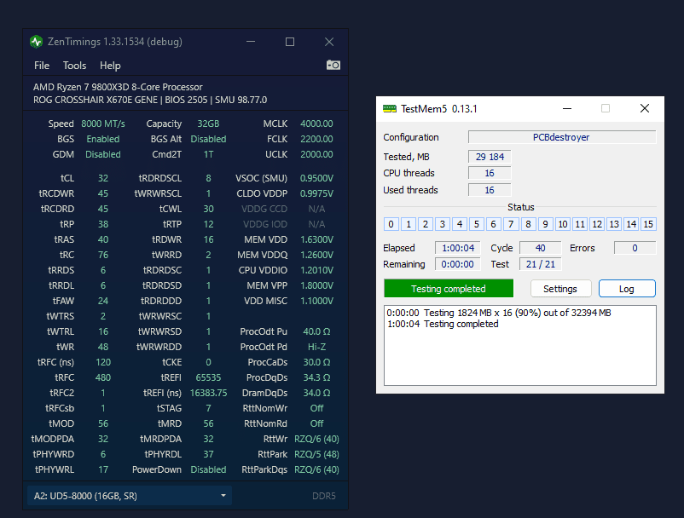Click the PowerDown Disabled value

[208, 469]
